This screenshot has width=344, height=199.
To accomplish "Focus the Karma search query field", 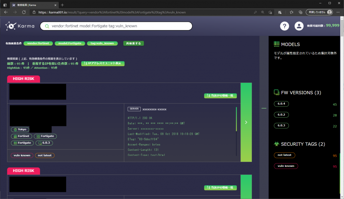I will pos(116,26).
